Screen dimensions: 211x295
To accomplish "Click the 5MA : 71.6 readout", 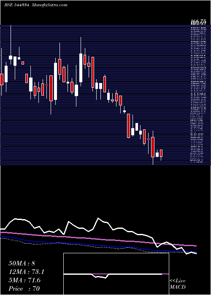I will [x=24, y=280].
